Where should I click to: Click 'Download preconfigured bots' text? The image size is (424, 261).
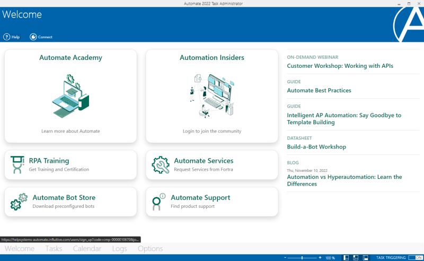[64, 206]
